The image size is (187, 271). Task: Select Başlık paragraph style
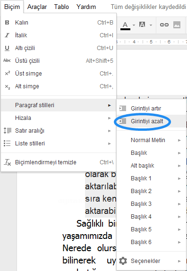click(152, 153)
